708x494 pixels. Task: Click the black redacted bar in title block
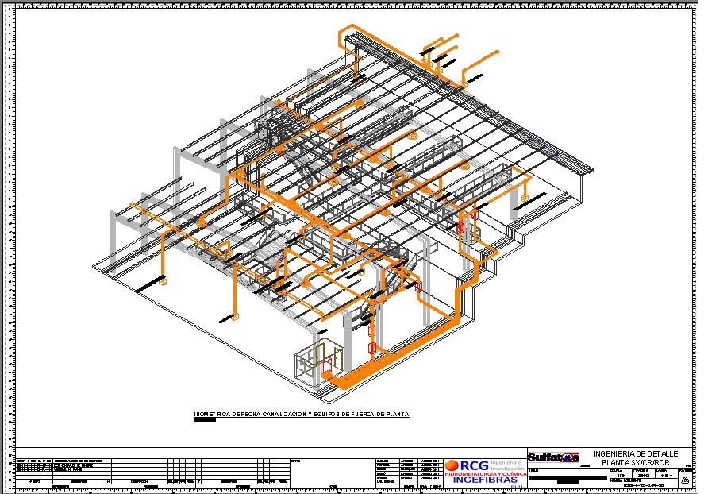[x=567, y=477]
